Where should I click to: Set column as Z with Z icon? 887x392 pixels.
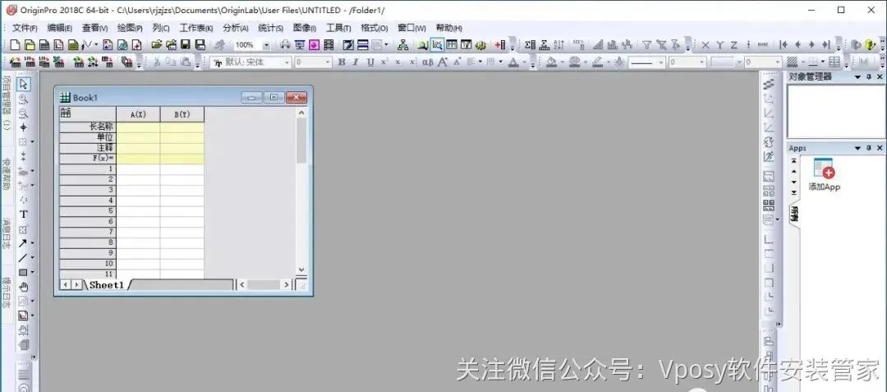[x=733, y=44]
